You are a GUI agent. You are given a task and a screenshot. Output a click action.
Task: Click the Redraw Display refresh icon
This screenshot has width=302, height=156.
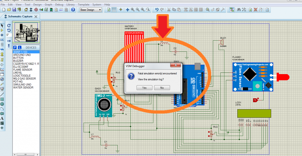(109, 10)
